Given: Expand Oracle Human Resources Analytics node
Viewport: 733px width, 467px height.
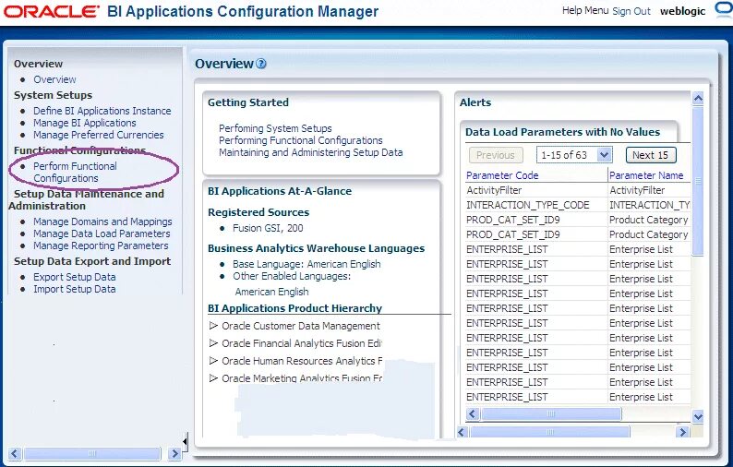Looking at the screenshot, I should pyautogui.click(x=213, y=361).
